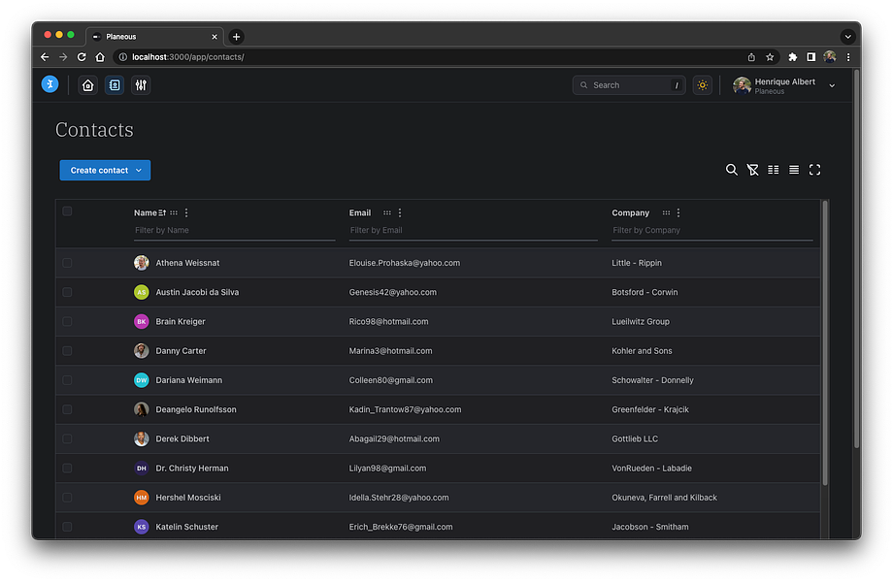Open Company column three-dot menu

pyautogui.click(x=678, y=212)
